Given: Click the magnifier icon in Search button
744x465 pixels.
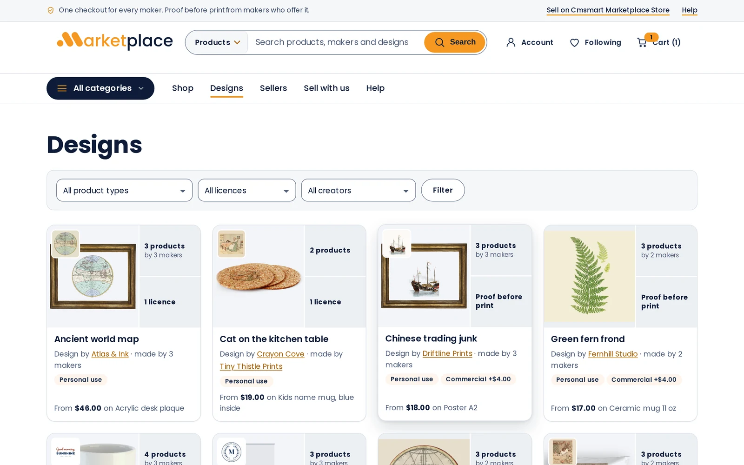Looking at the screenshot, I should click(x=439, y=42).
